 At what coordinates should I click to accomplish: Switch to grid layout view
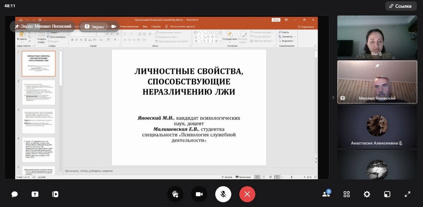(347, 194)
